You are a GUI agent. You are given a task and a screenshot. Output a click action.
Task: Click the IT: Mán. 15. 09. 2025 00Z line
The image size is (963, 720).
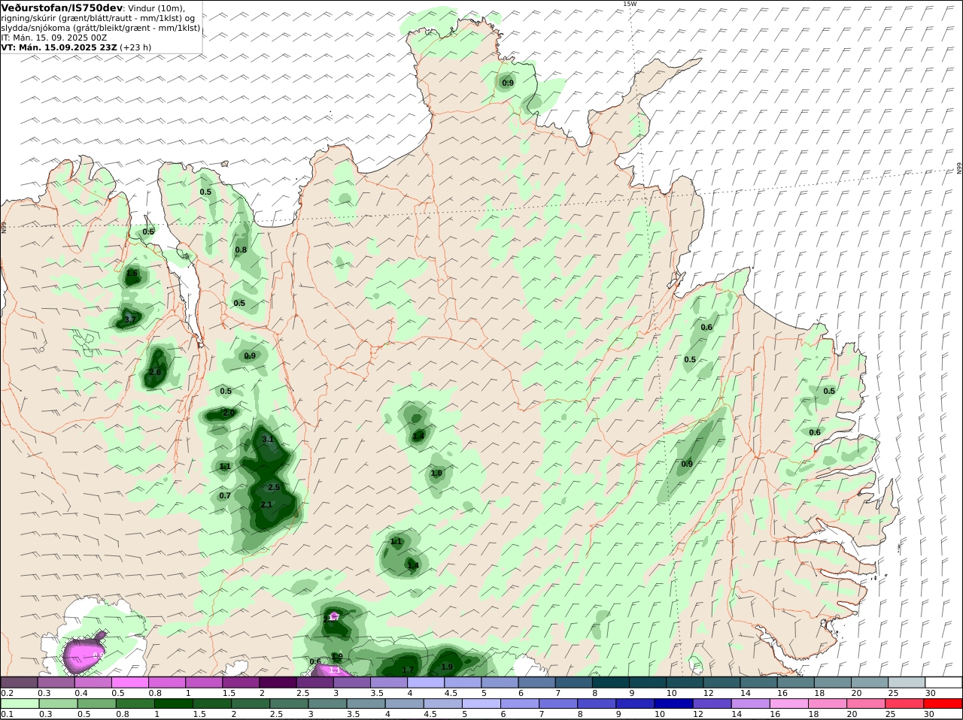[54, 37]
